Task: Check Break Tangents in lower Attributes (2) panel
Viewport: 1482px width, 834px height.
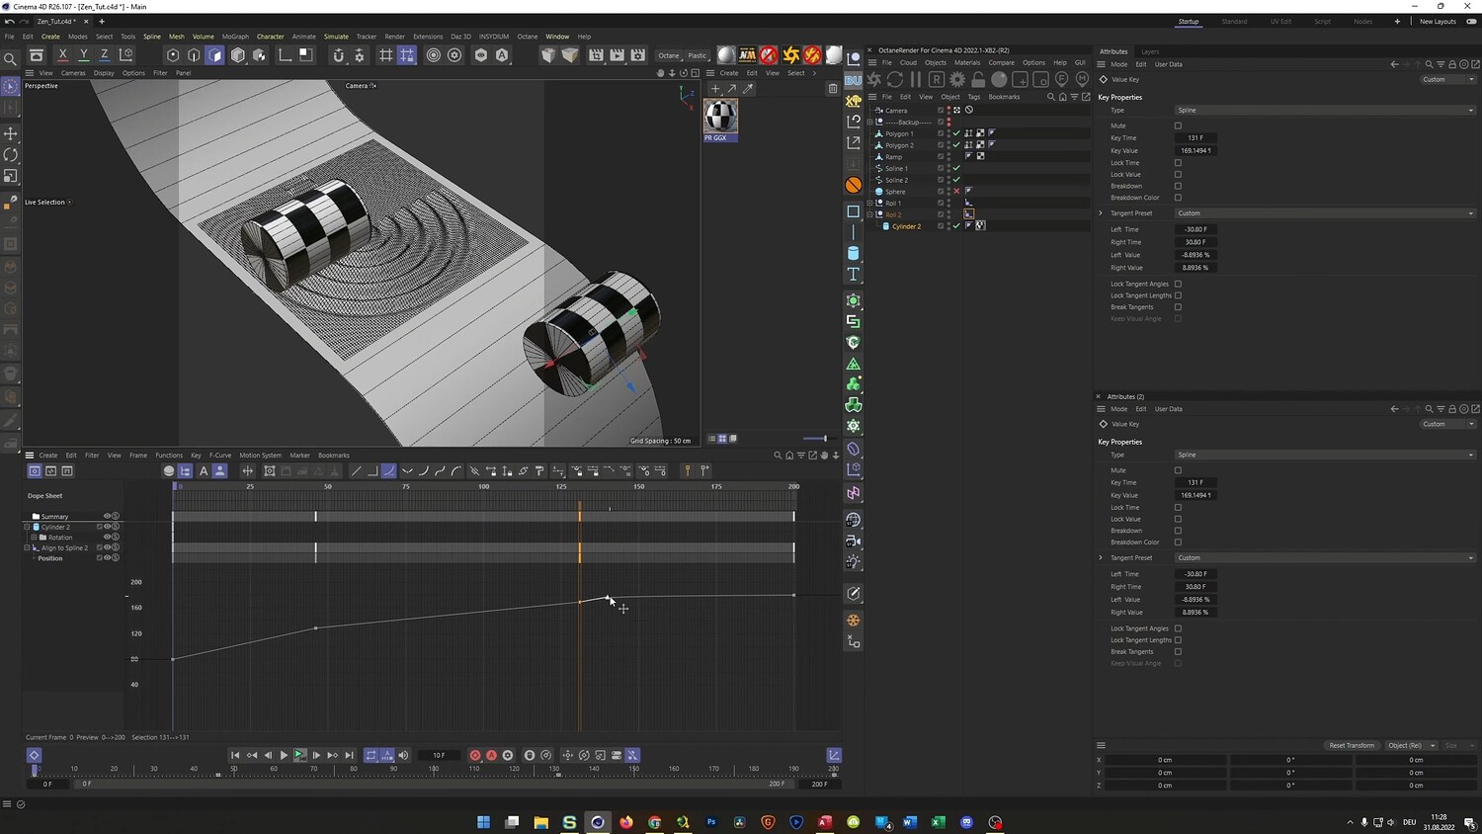Action: pyautogui.click(x=1178, y=652)
